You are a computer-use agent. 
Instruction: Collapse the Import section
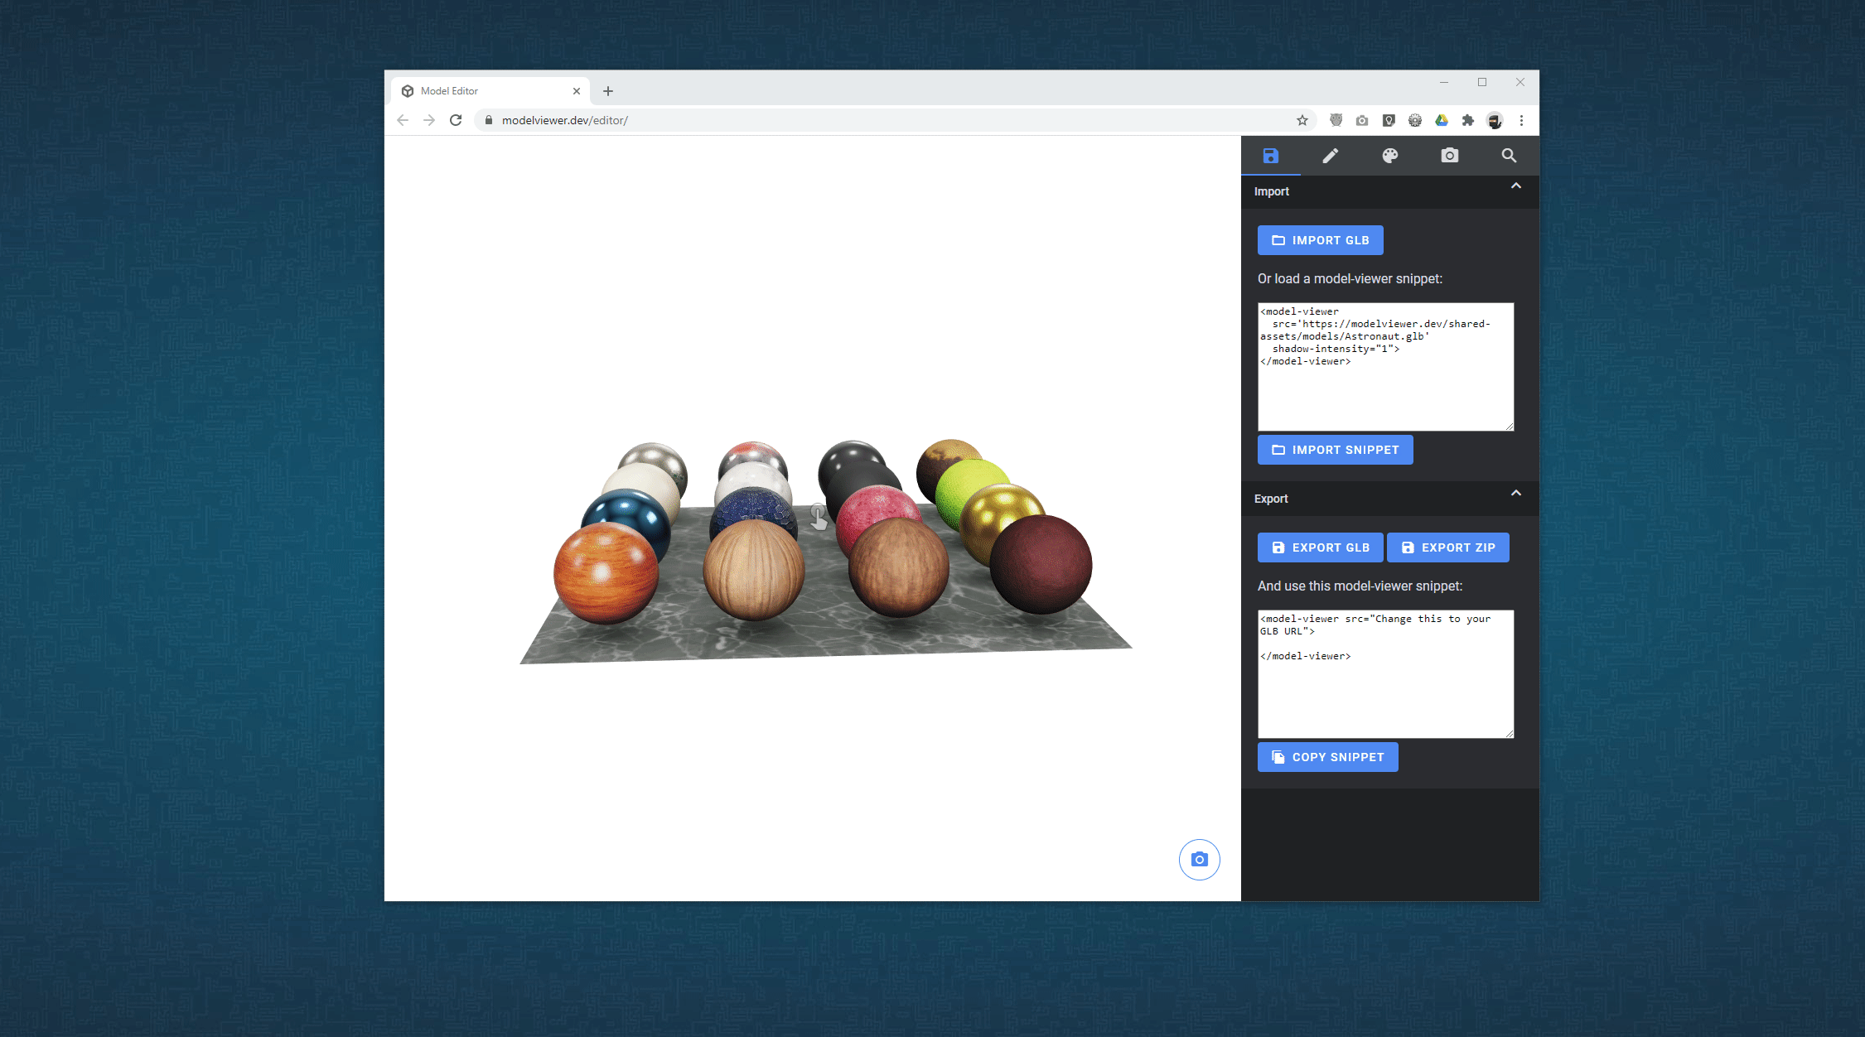pos(1515,186)
